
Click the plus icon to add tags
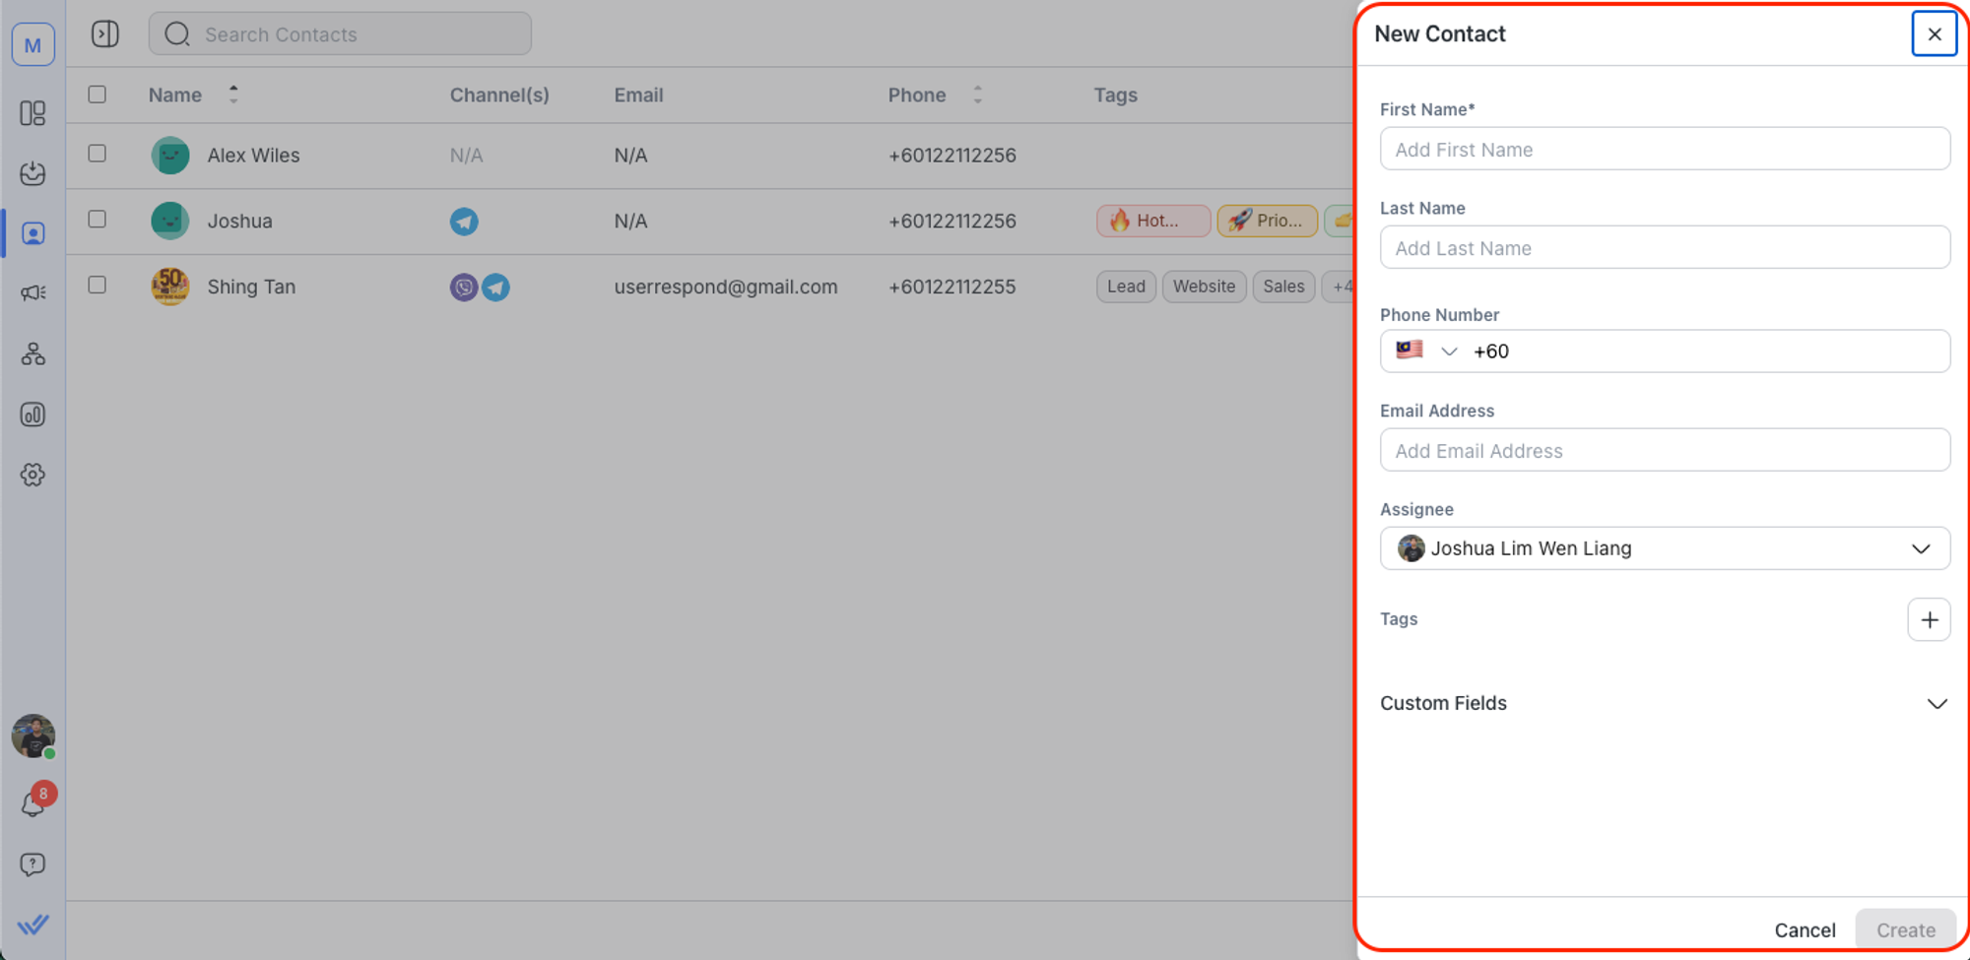[x=1928, y=619]
